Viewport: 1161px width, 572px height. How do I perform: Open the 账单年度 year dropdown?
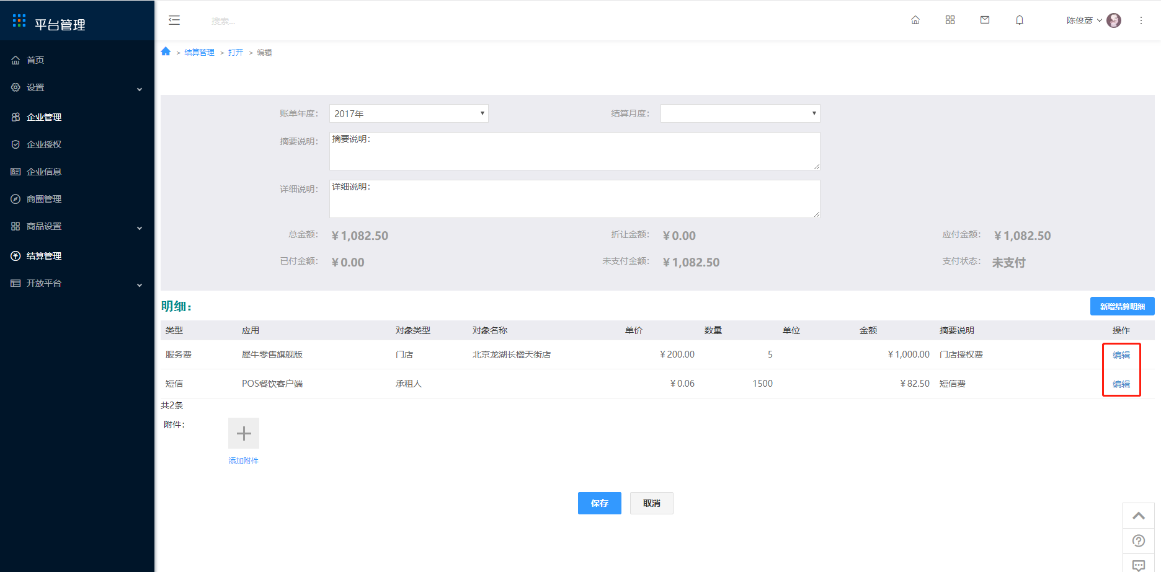pyautogui.click(x=409, y=113)
